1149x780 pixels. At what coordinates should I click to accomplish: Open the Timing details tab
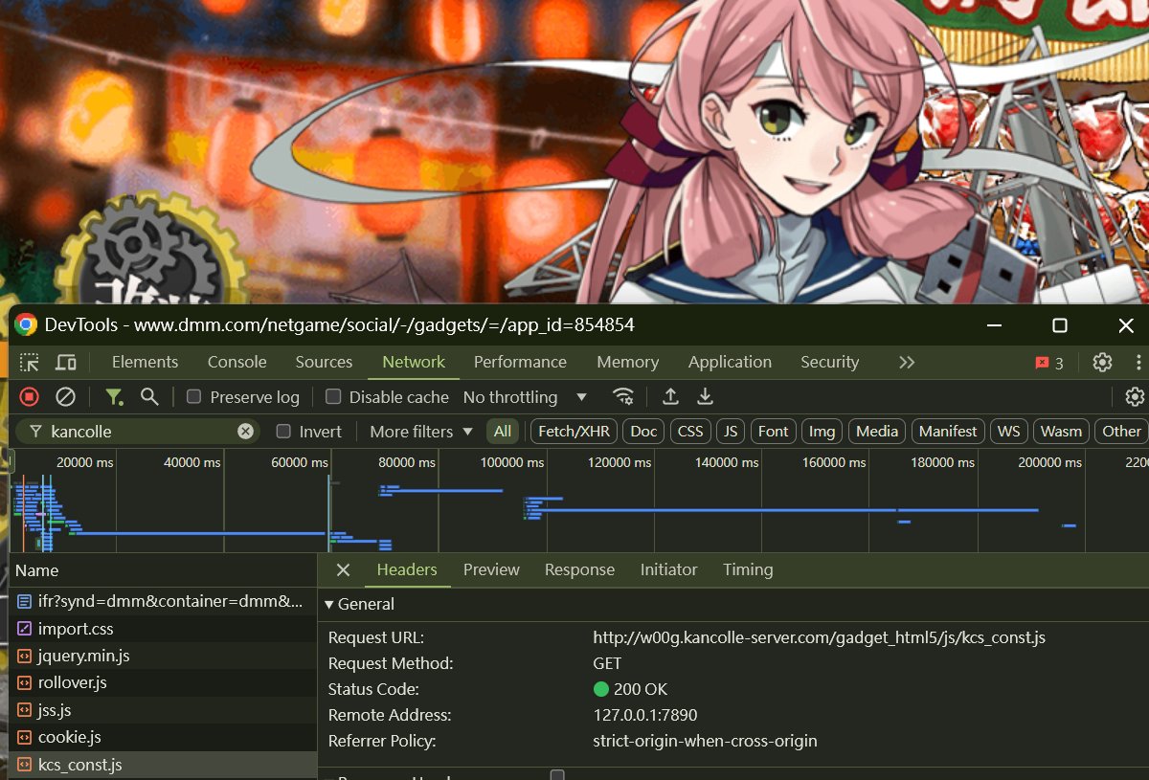(x=748, y=569)
